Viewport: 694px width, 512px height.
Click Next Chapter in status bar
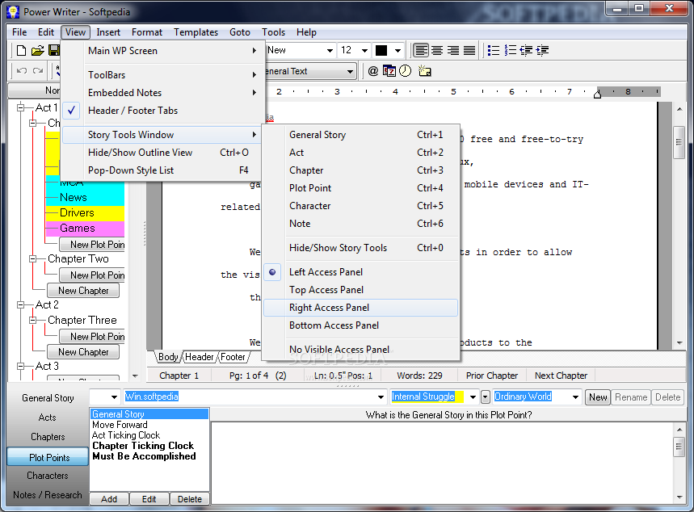(561, 376)
